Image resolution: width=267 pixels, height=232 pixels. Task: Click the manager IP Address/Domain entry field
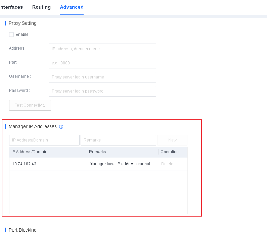(44, 140)
